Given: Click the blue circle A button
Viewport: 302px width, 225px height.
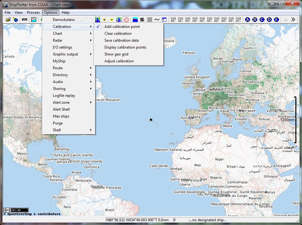Looking at the screenshot, I should (248, 19).
